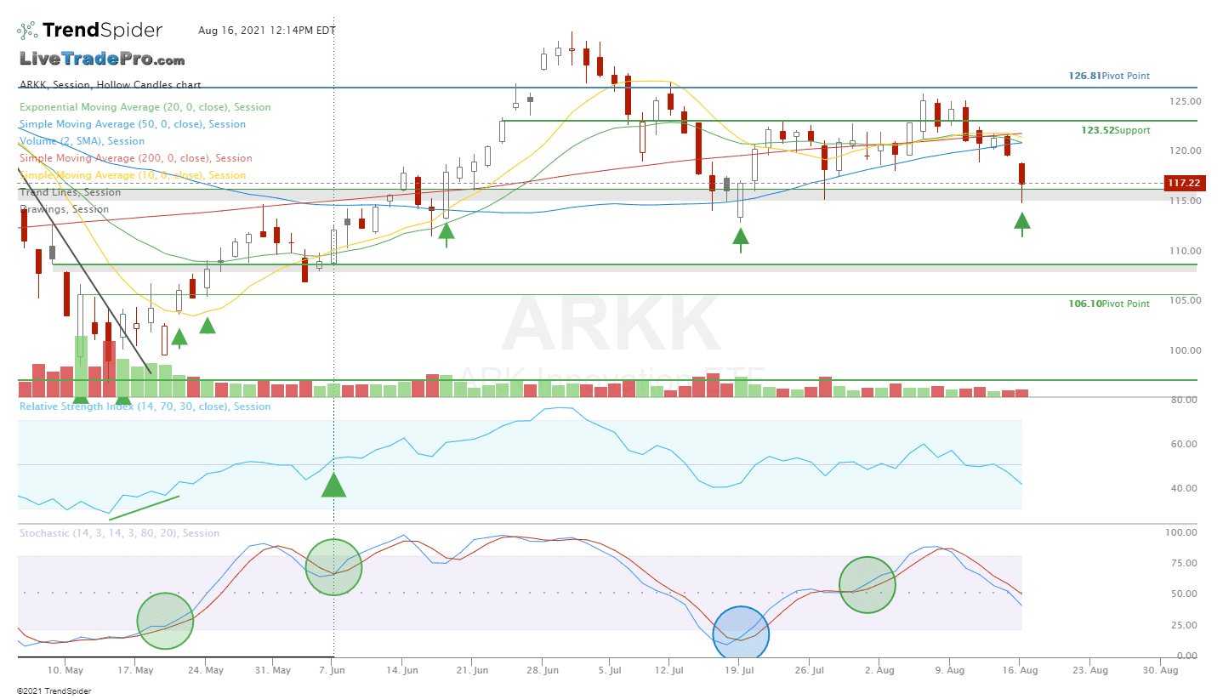Click the Aug 16, 2021 12:14PM timestamp
Screen dimensions: 1223x699
266,31
